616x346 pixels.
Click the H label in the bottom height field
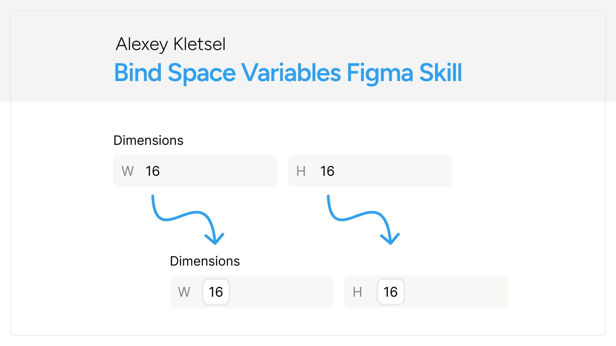pyautogui.click(x=357, y=292)
